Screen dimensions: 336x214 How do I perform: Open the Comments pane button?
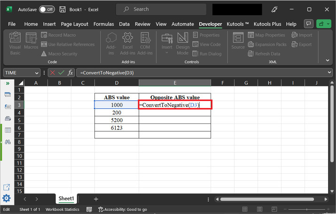(x=309, y=24)
